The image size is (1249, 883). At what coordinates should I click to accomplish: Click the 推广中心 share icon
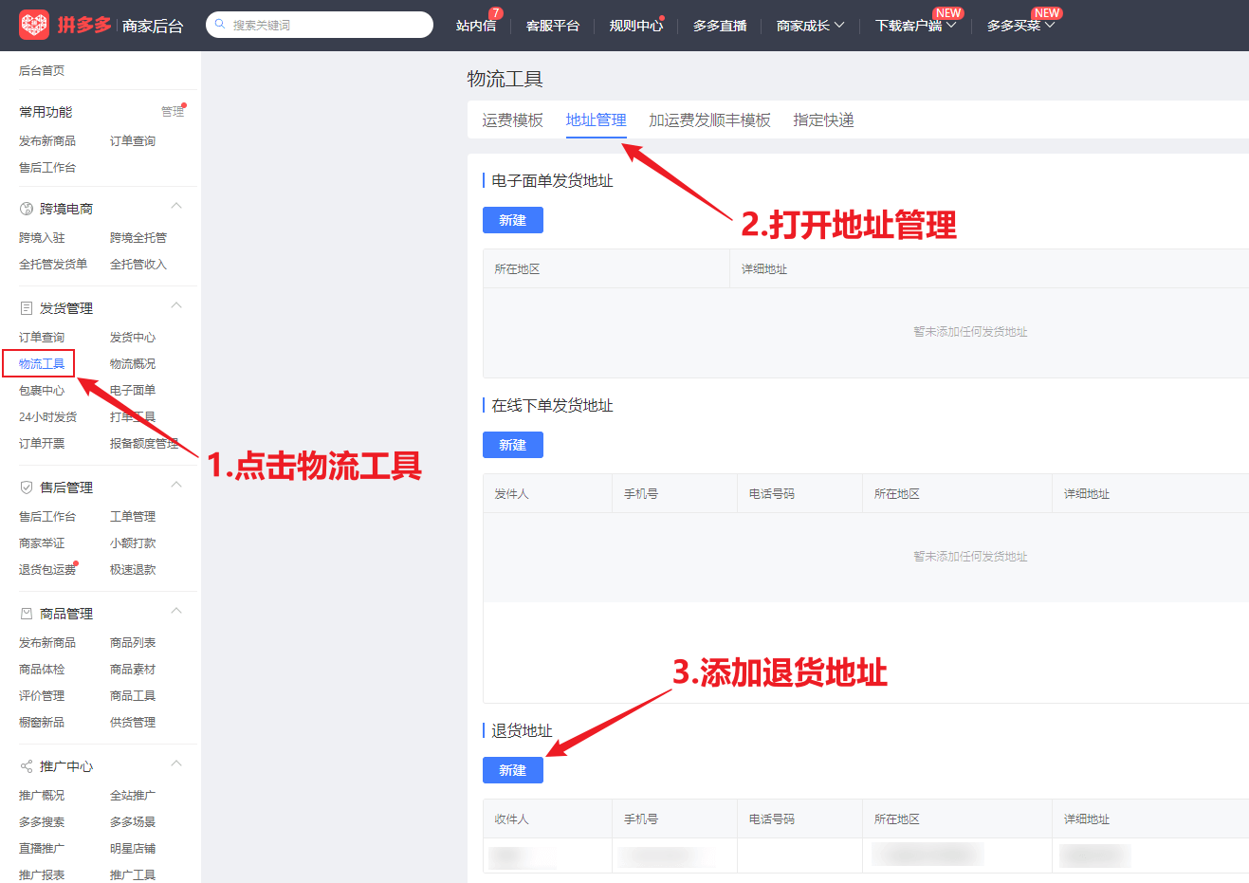tap(27, 766)
